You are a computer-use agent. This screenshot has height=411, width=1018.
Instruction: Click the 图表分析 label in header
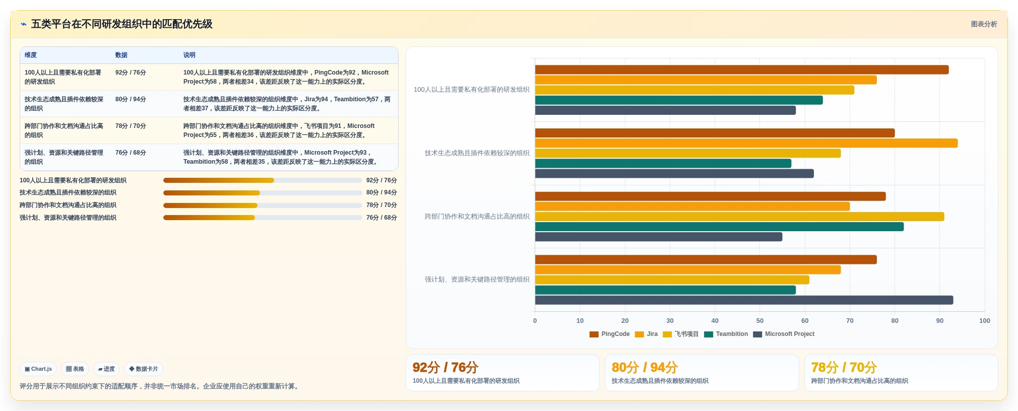984,24
